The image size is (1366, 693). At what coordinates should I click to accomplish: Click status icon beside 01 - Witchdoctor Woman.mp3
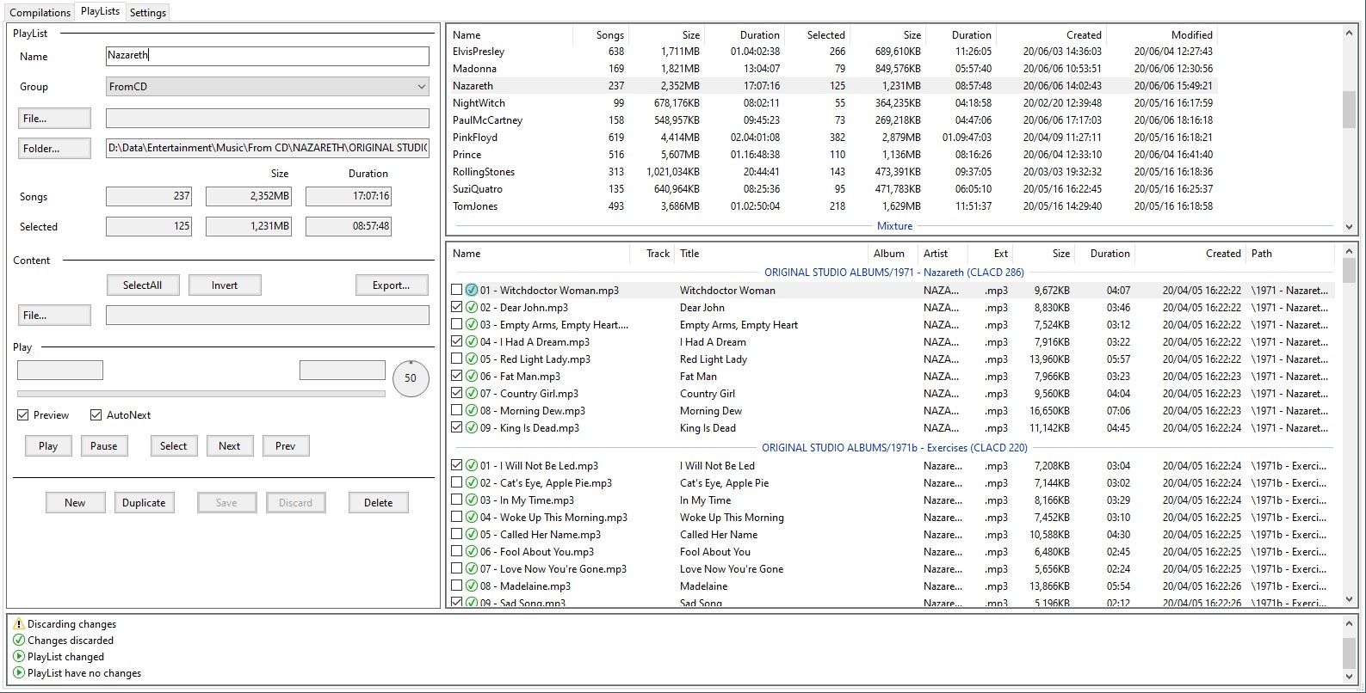tap(472, 291)
